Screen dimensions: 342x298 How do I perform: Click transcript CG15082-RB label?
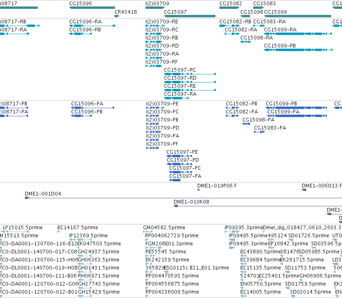coord(235,22)
